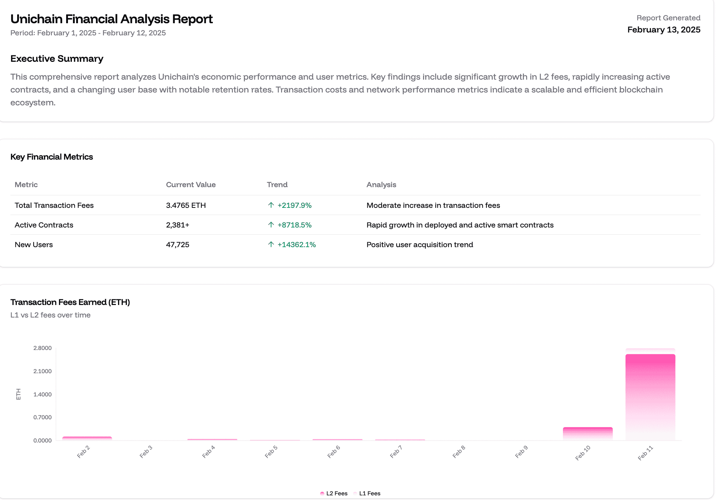726x500 pixels.
Task: Click the Transaction Fees Earned (ETH) heading
Action: tap(70, 302)
